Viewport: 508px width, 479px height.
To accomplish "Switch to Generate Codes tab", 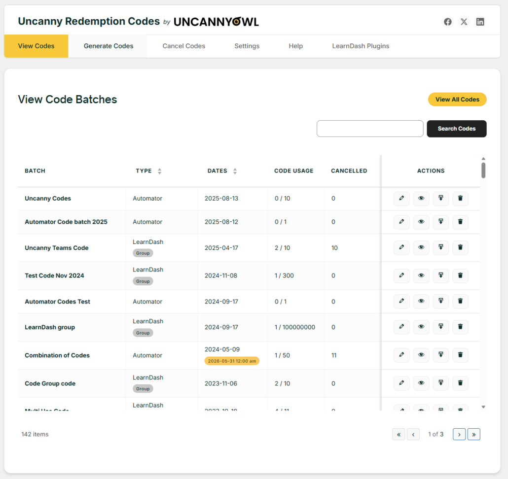I will click(x=109, y=46).
